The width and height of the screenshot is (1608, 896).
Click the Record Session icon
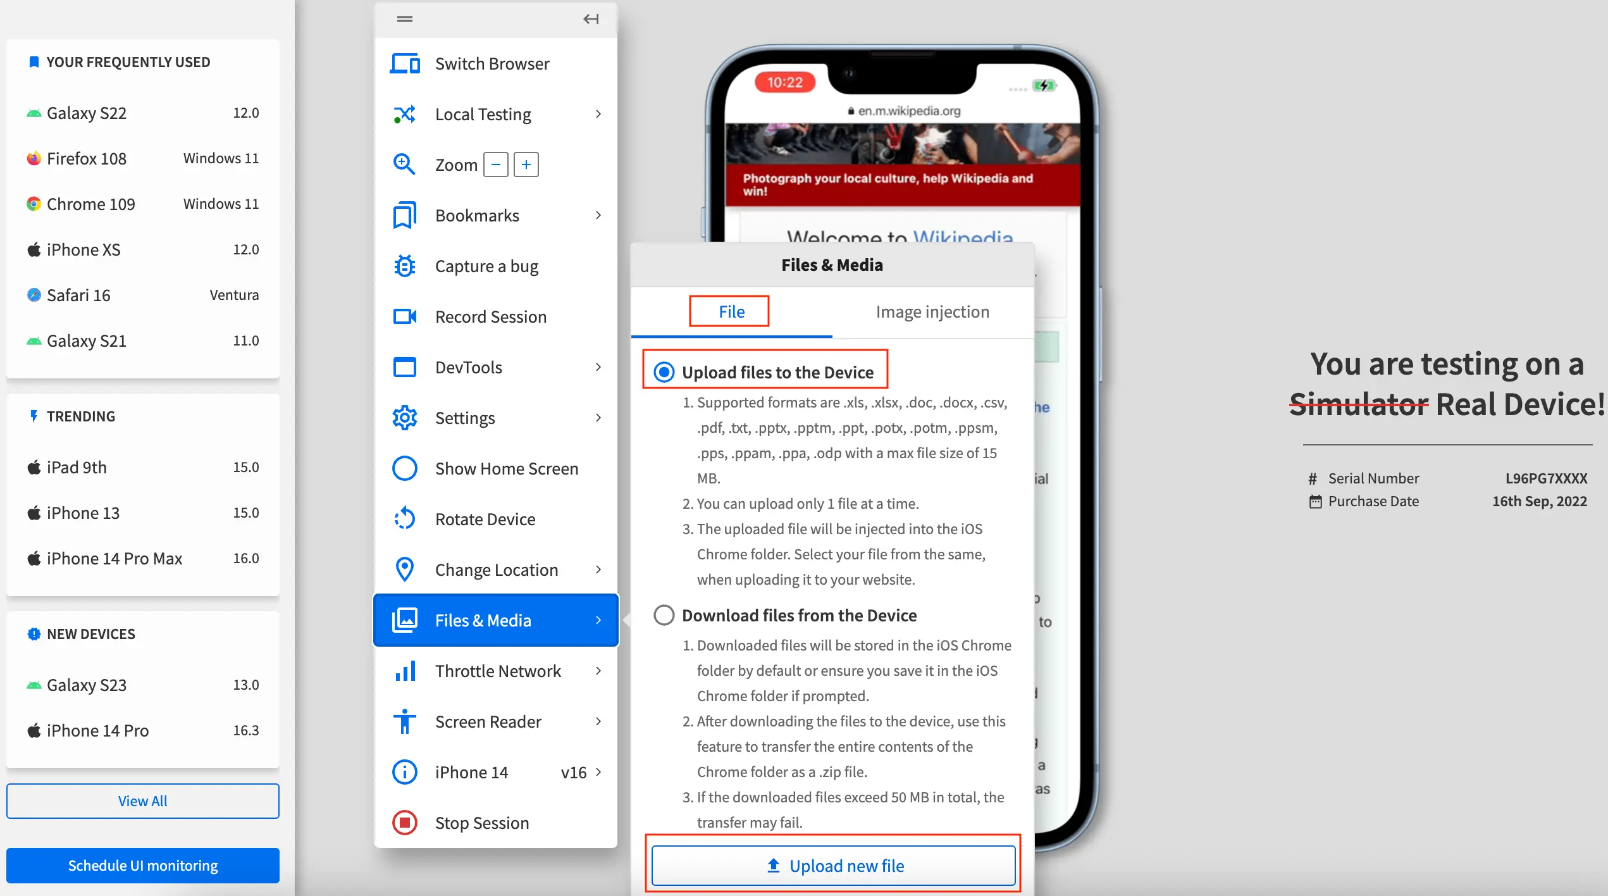405,316
